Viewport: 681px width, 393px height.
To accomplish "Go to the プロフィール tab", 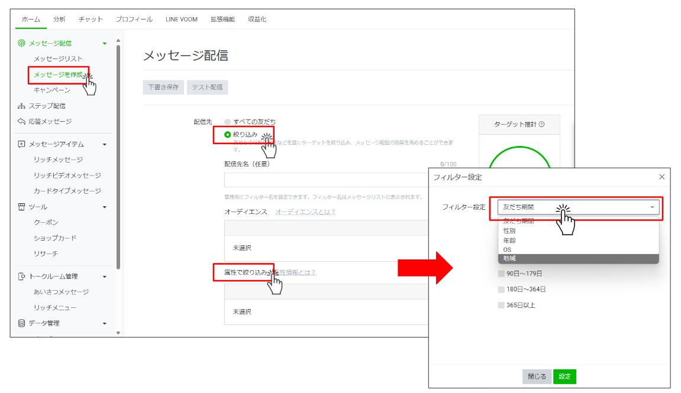I will pyautogui.click(x=134, y=19).
